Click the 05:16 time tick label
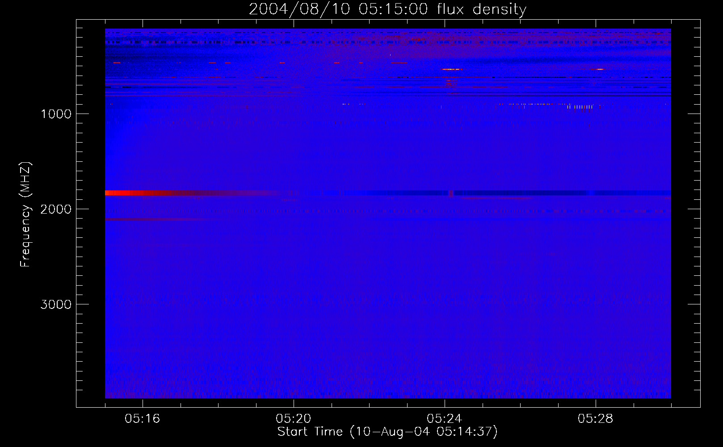 [x=142, y=419]
